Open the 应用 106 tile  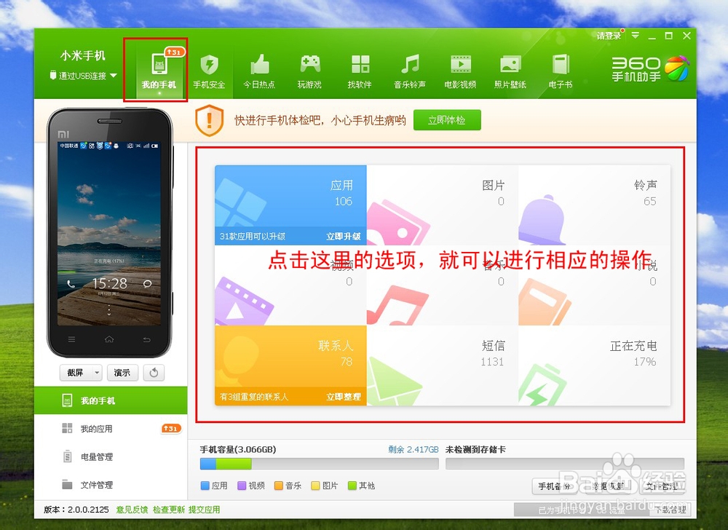pos(290,205)
